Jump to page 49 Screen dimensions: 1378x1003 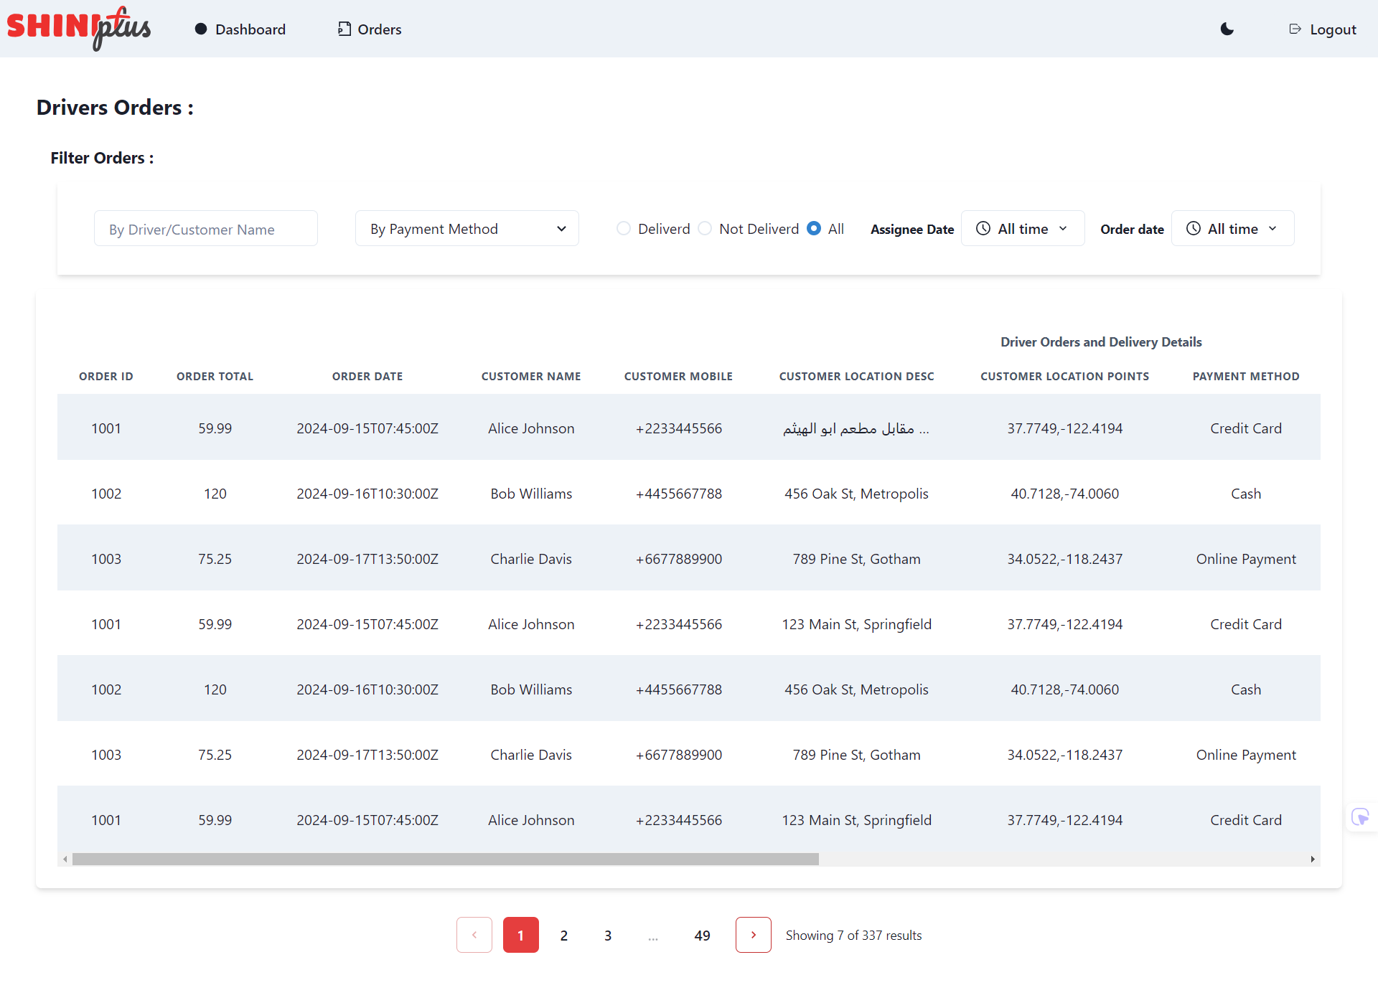point(702,936)
